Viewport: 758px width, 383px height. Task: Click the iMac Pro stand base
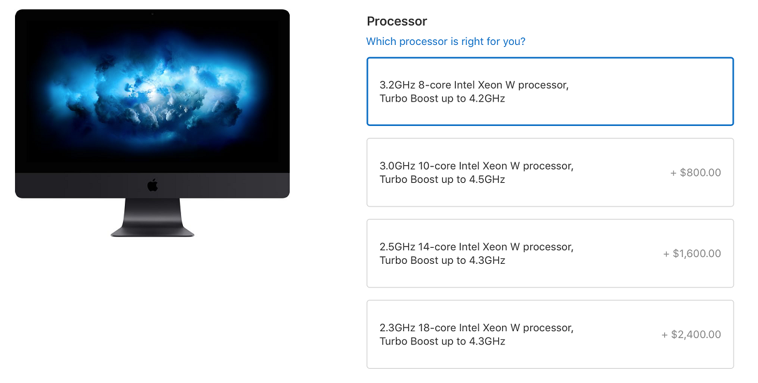(x=152, y=232)
